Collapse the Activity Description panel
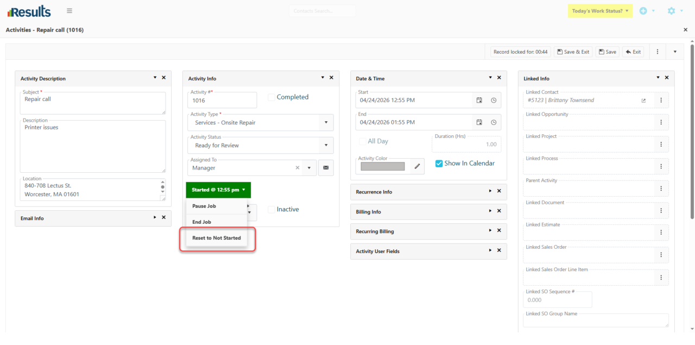695x345 pixels. pos(155,78)
